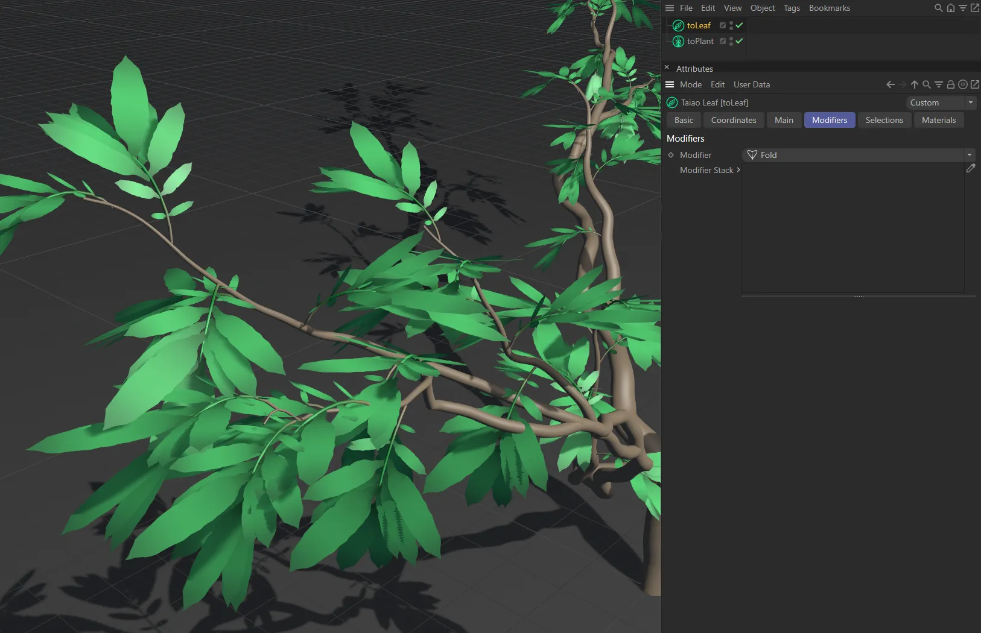This screenshot has height=633, width=981.
Task: Switch to the Coordinates tab
Action: [733, 120]
